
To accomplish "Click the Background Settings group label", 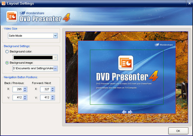I will 17,46.
